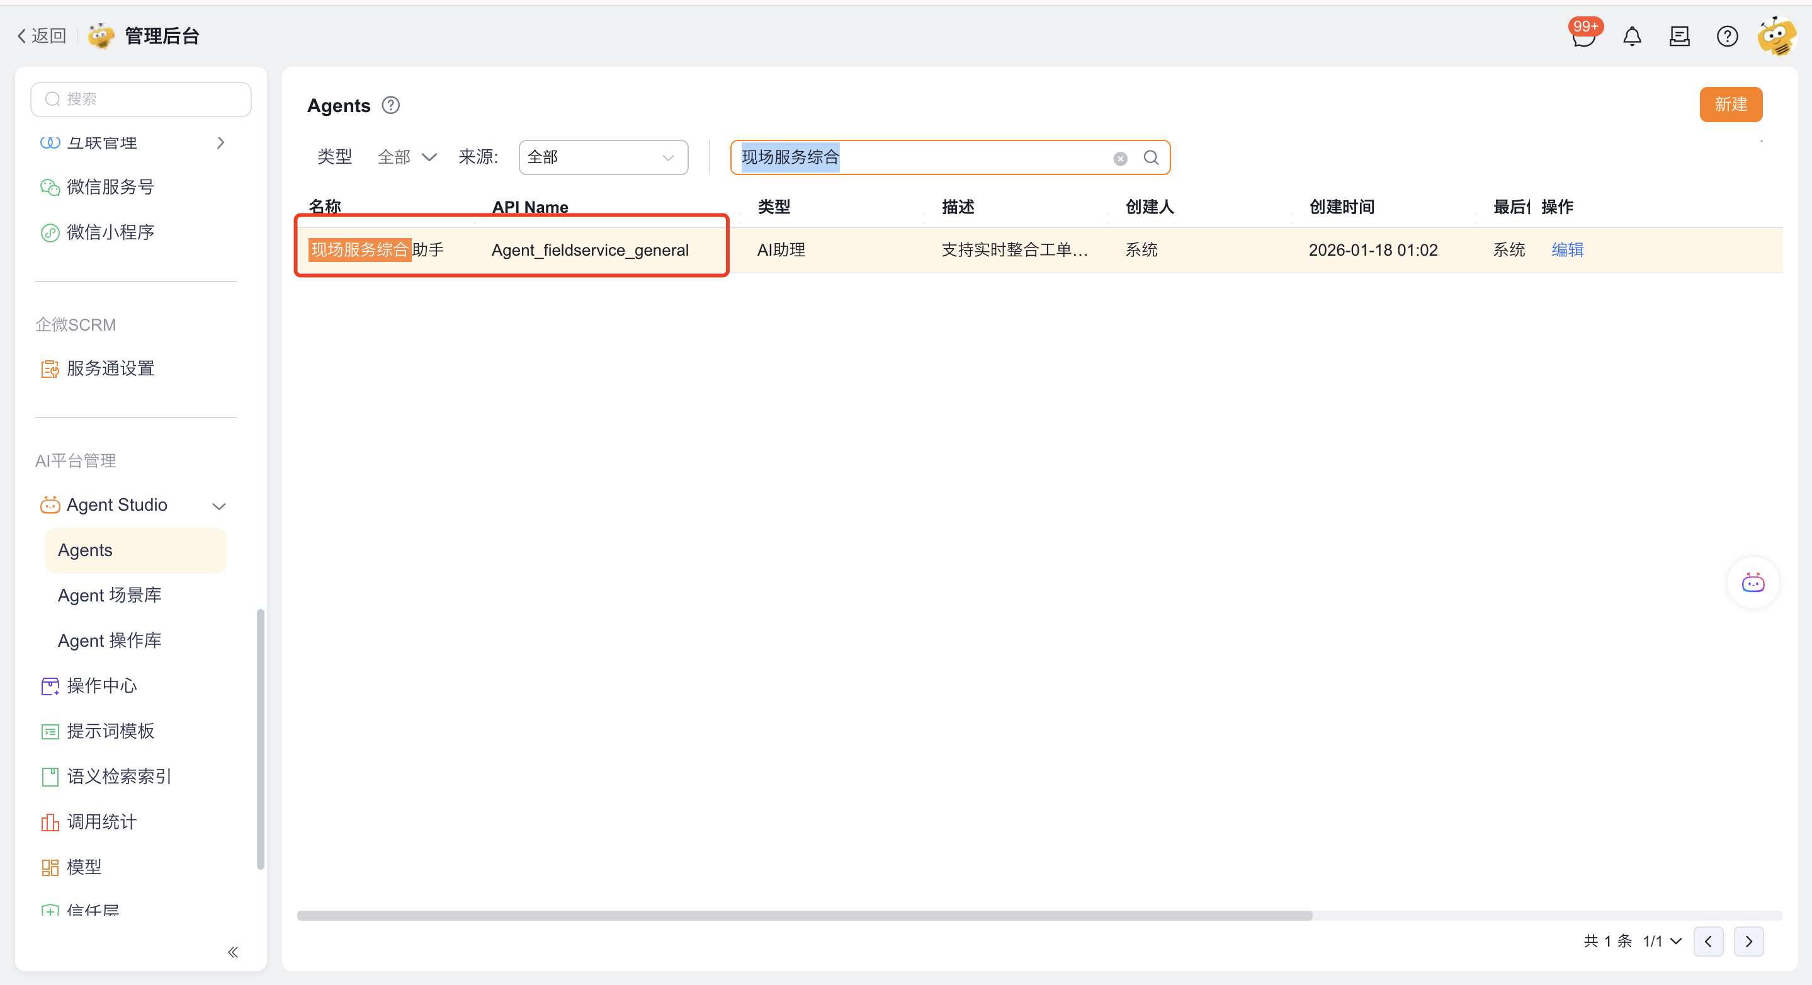Clear the agent search text with the X icon

pyautogui.click(x=1121, y=158)
